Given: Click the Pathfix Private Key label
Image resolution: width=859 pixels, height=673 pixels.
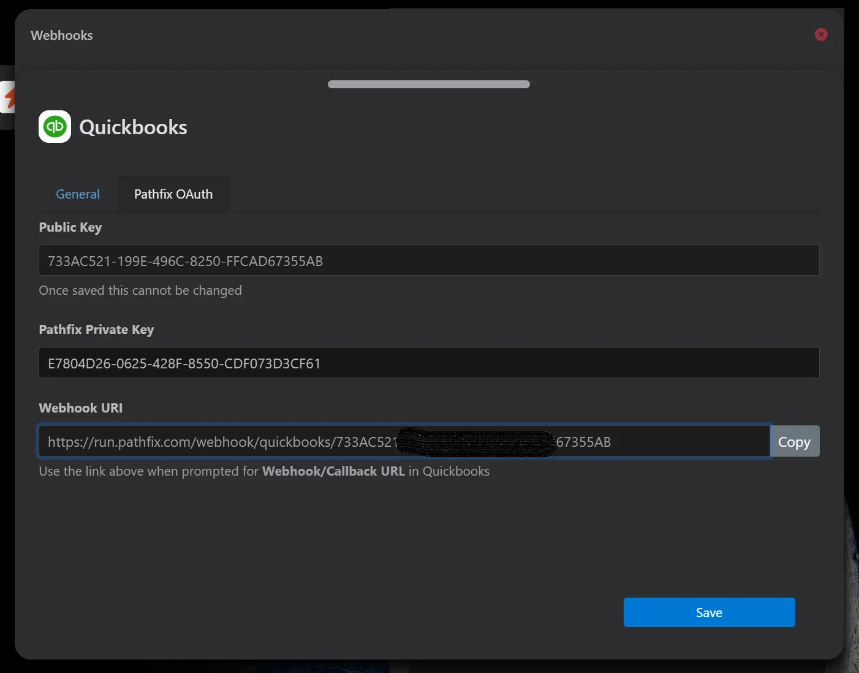Looking at the screenshot, I should pyautogui.click(x=96, y=330).
